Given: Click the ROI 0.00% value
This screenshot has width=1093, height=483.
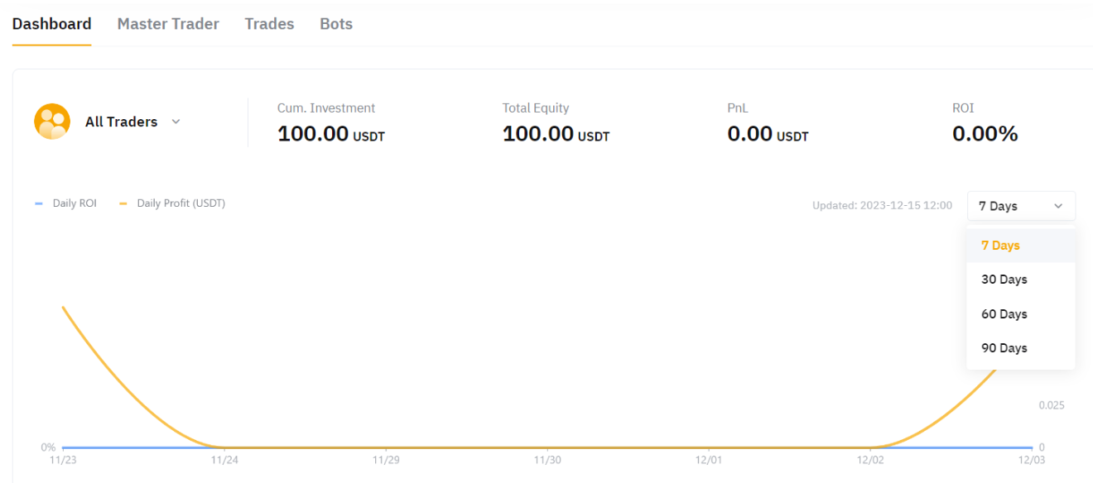Looking at the screenshot, I should point(985,134).
